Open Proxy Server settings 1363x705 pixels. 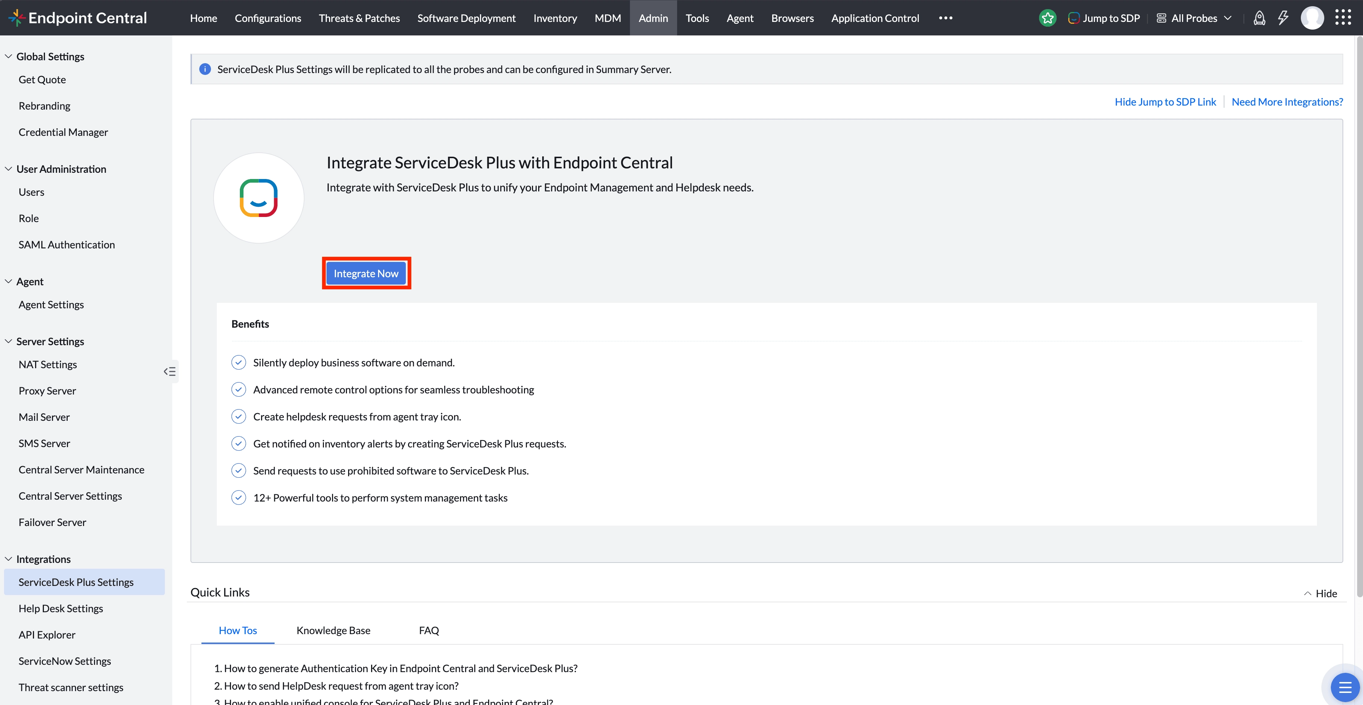(x=47, y=390)
